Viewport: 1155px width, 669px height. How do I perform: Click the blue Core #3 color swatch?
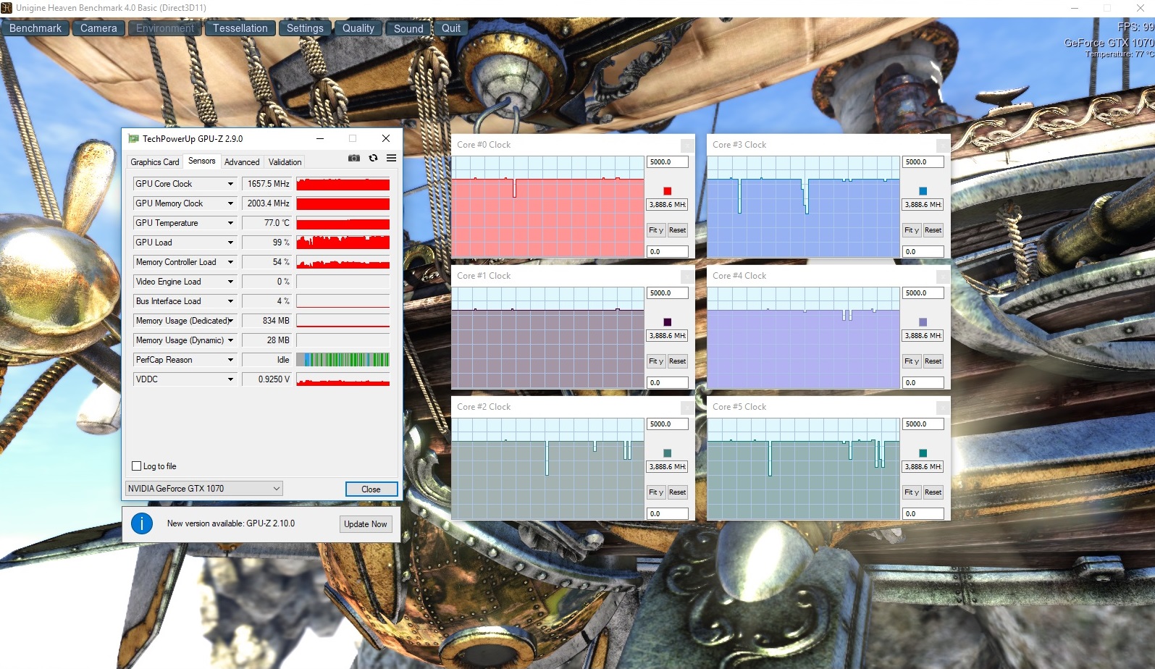923,191
